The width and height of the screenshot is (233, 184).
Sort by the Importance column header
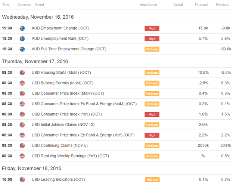(x=149, y=4)
